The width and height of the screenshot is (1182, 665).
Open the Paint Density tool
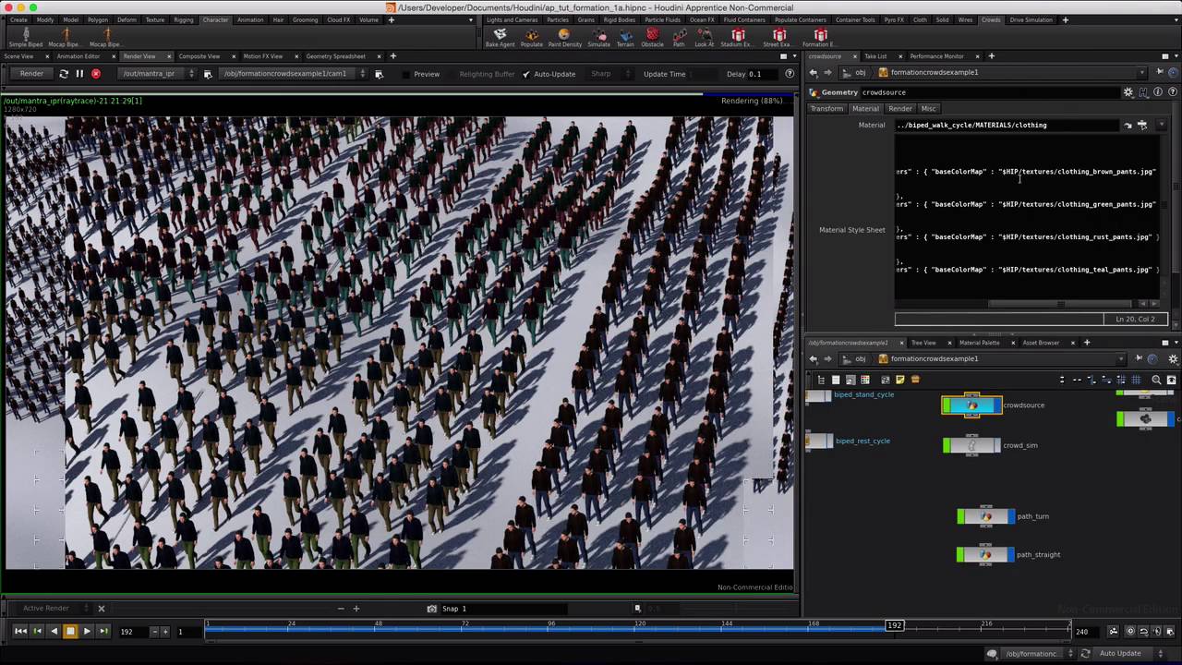[x=564, y=37]
